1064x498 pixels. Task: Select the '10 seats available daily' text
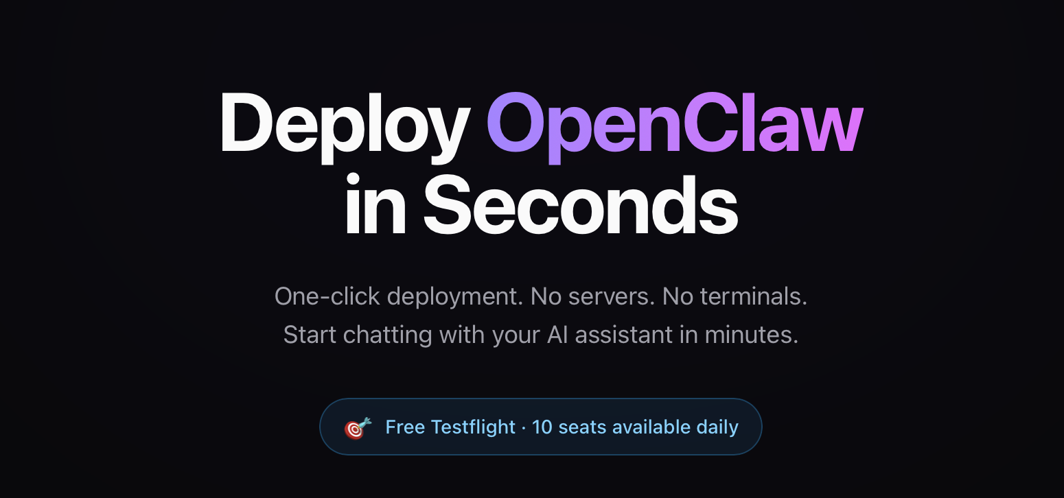point(635,427)
